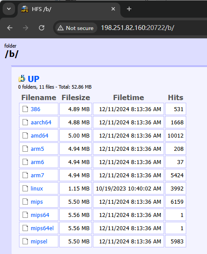Click the 37 hits cell for arm6
Image resolution: width=207 pixels, height=254 pixels.
tap(176, 162)
